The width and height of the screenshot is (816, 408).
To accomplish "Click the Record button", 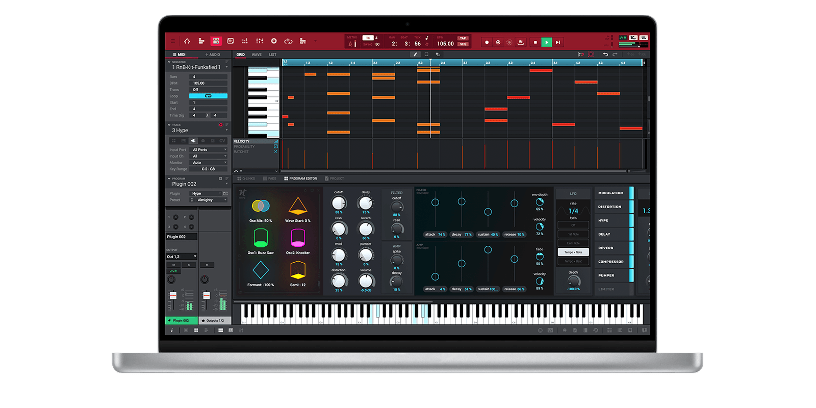I will pyautogui.click(x=487, y=42).
